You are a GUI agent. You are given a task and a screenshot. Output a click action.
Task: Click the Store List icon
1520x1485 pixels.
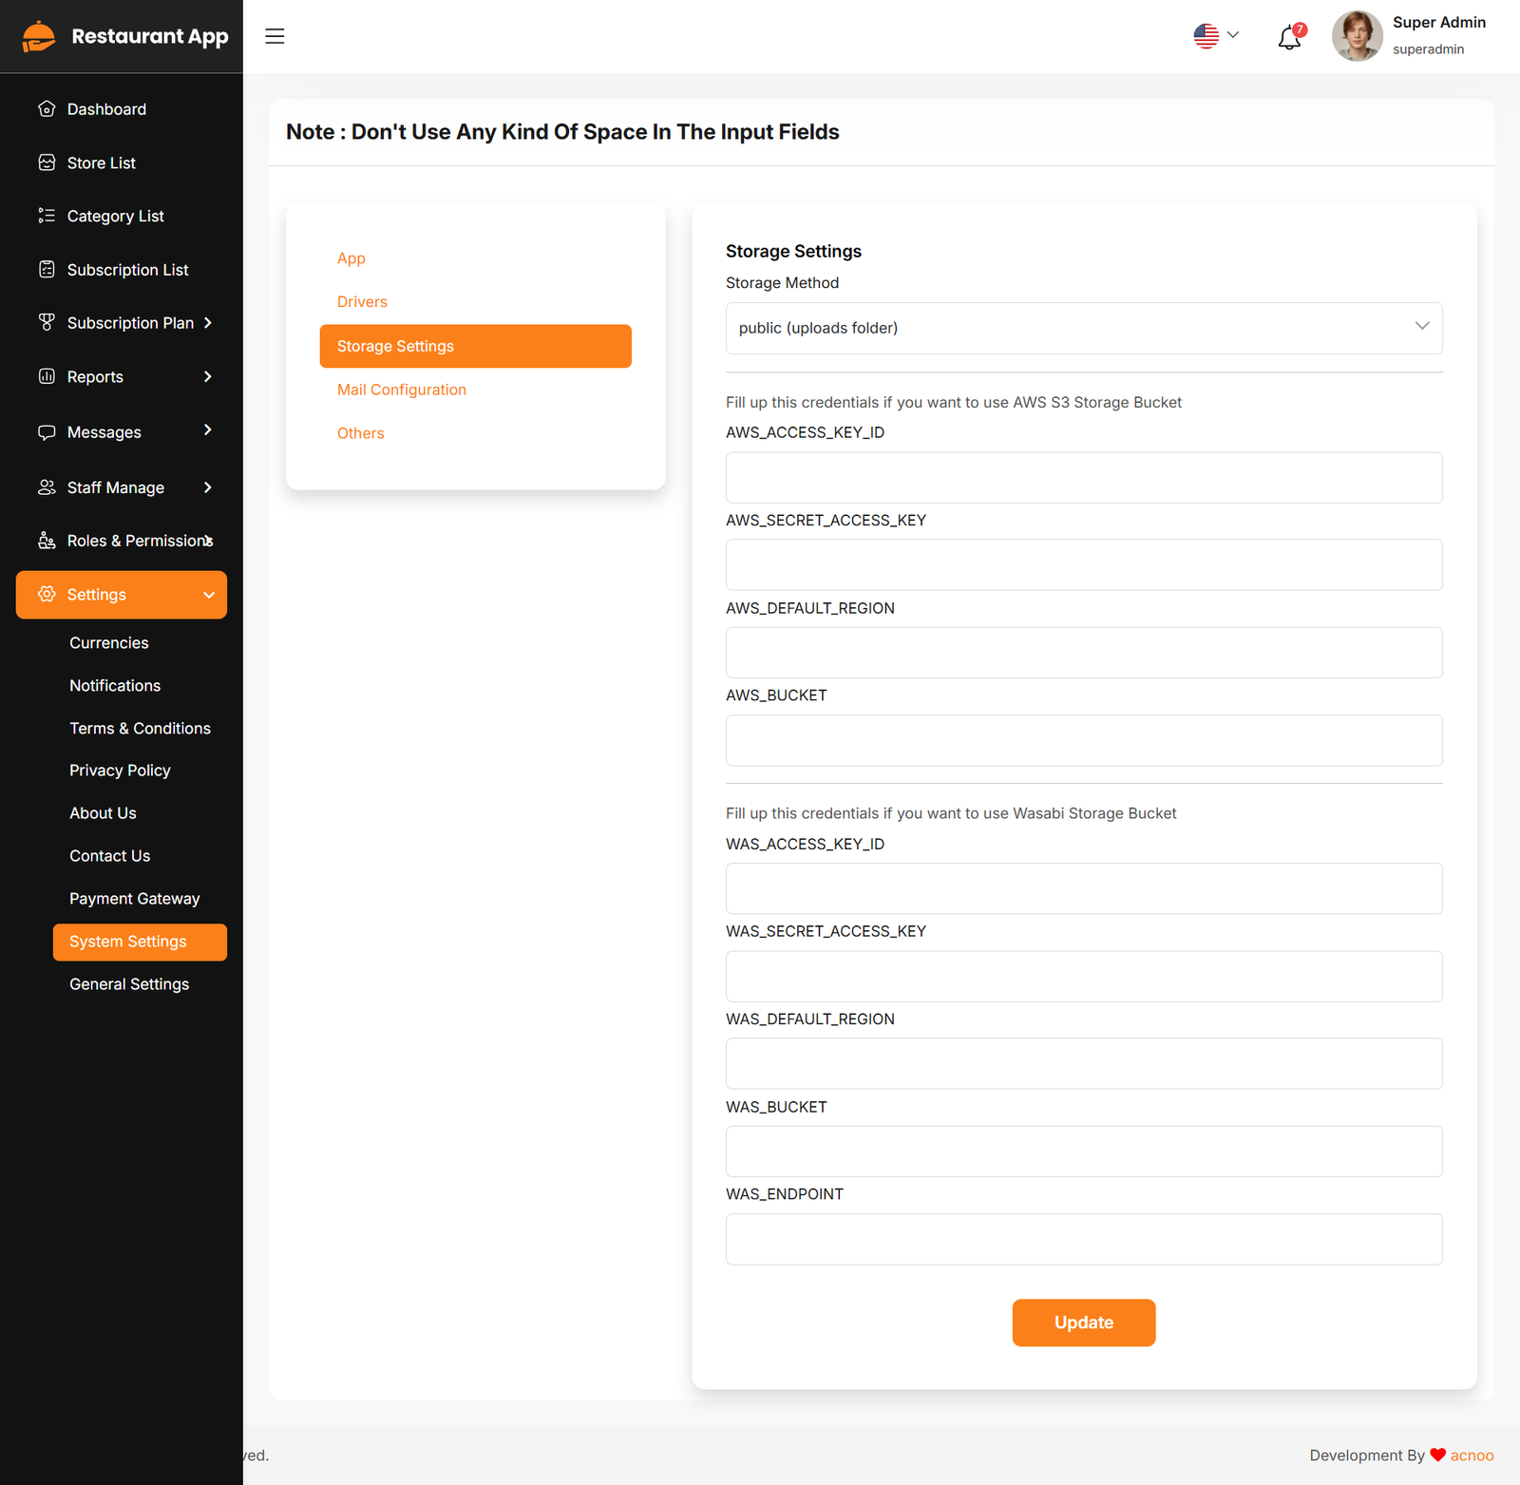pyautogui.click(x=47, y=162)
